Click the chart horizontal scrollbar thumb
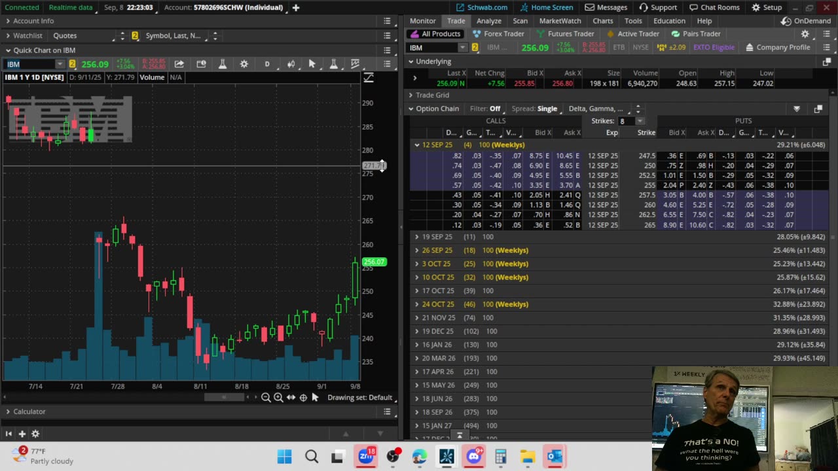This screenshot has width=838, height=471. pyautogui.click(x=224, y=397)
